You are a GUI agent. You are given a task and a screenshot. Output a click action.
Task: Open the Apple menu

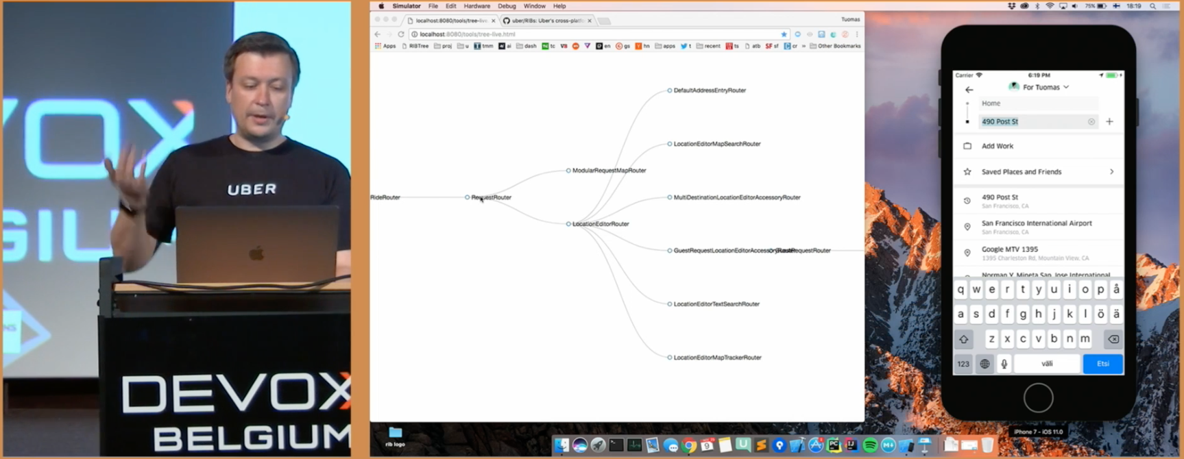point(381,6)
